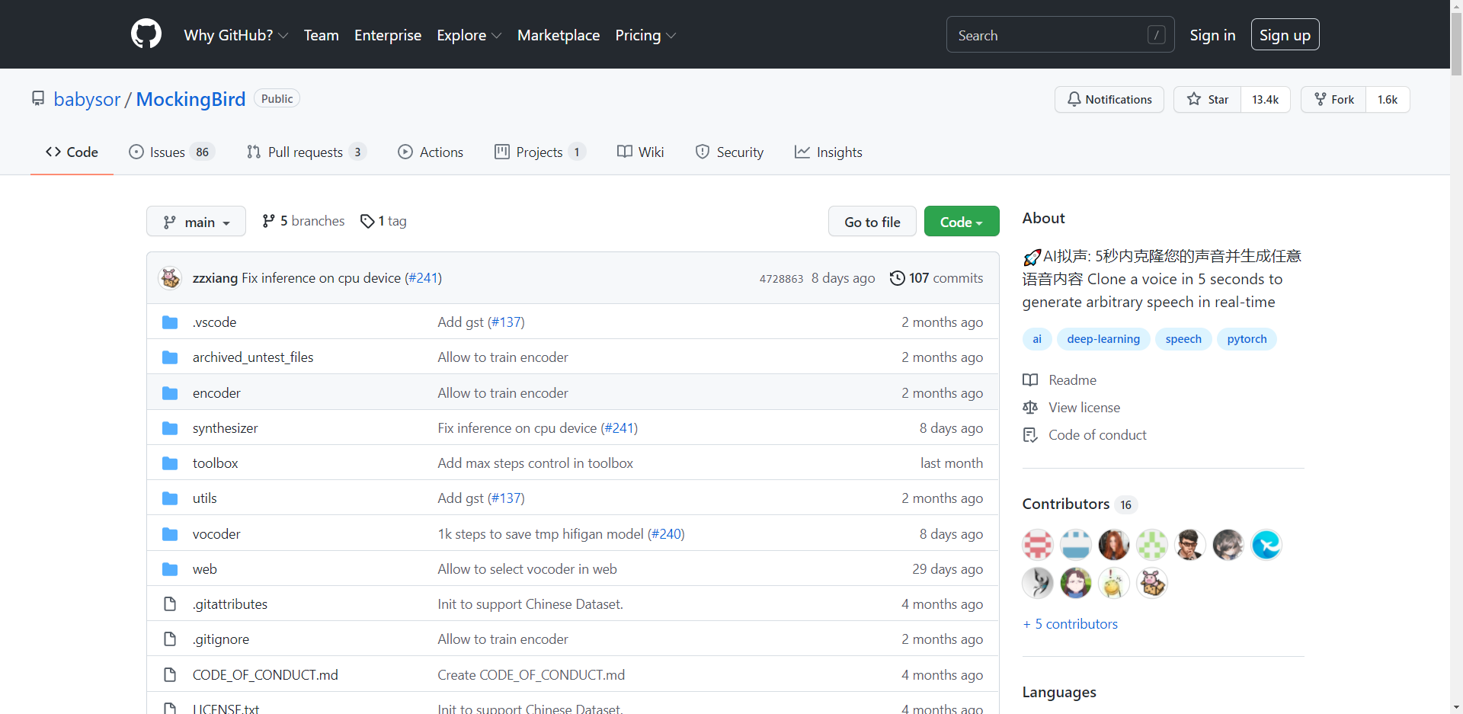Screen dimensions: 1463x714
Task: Expand the Pricing dropdown menu
Action: (x=645, y=35)
